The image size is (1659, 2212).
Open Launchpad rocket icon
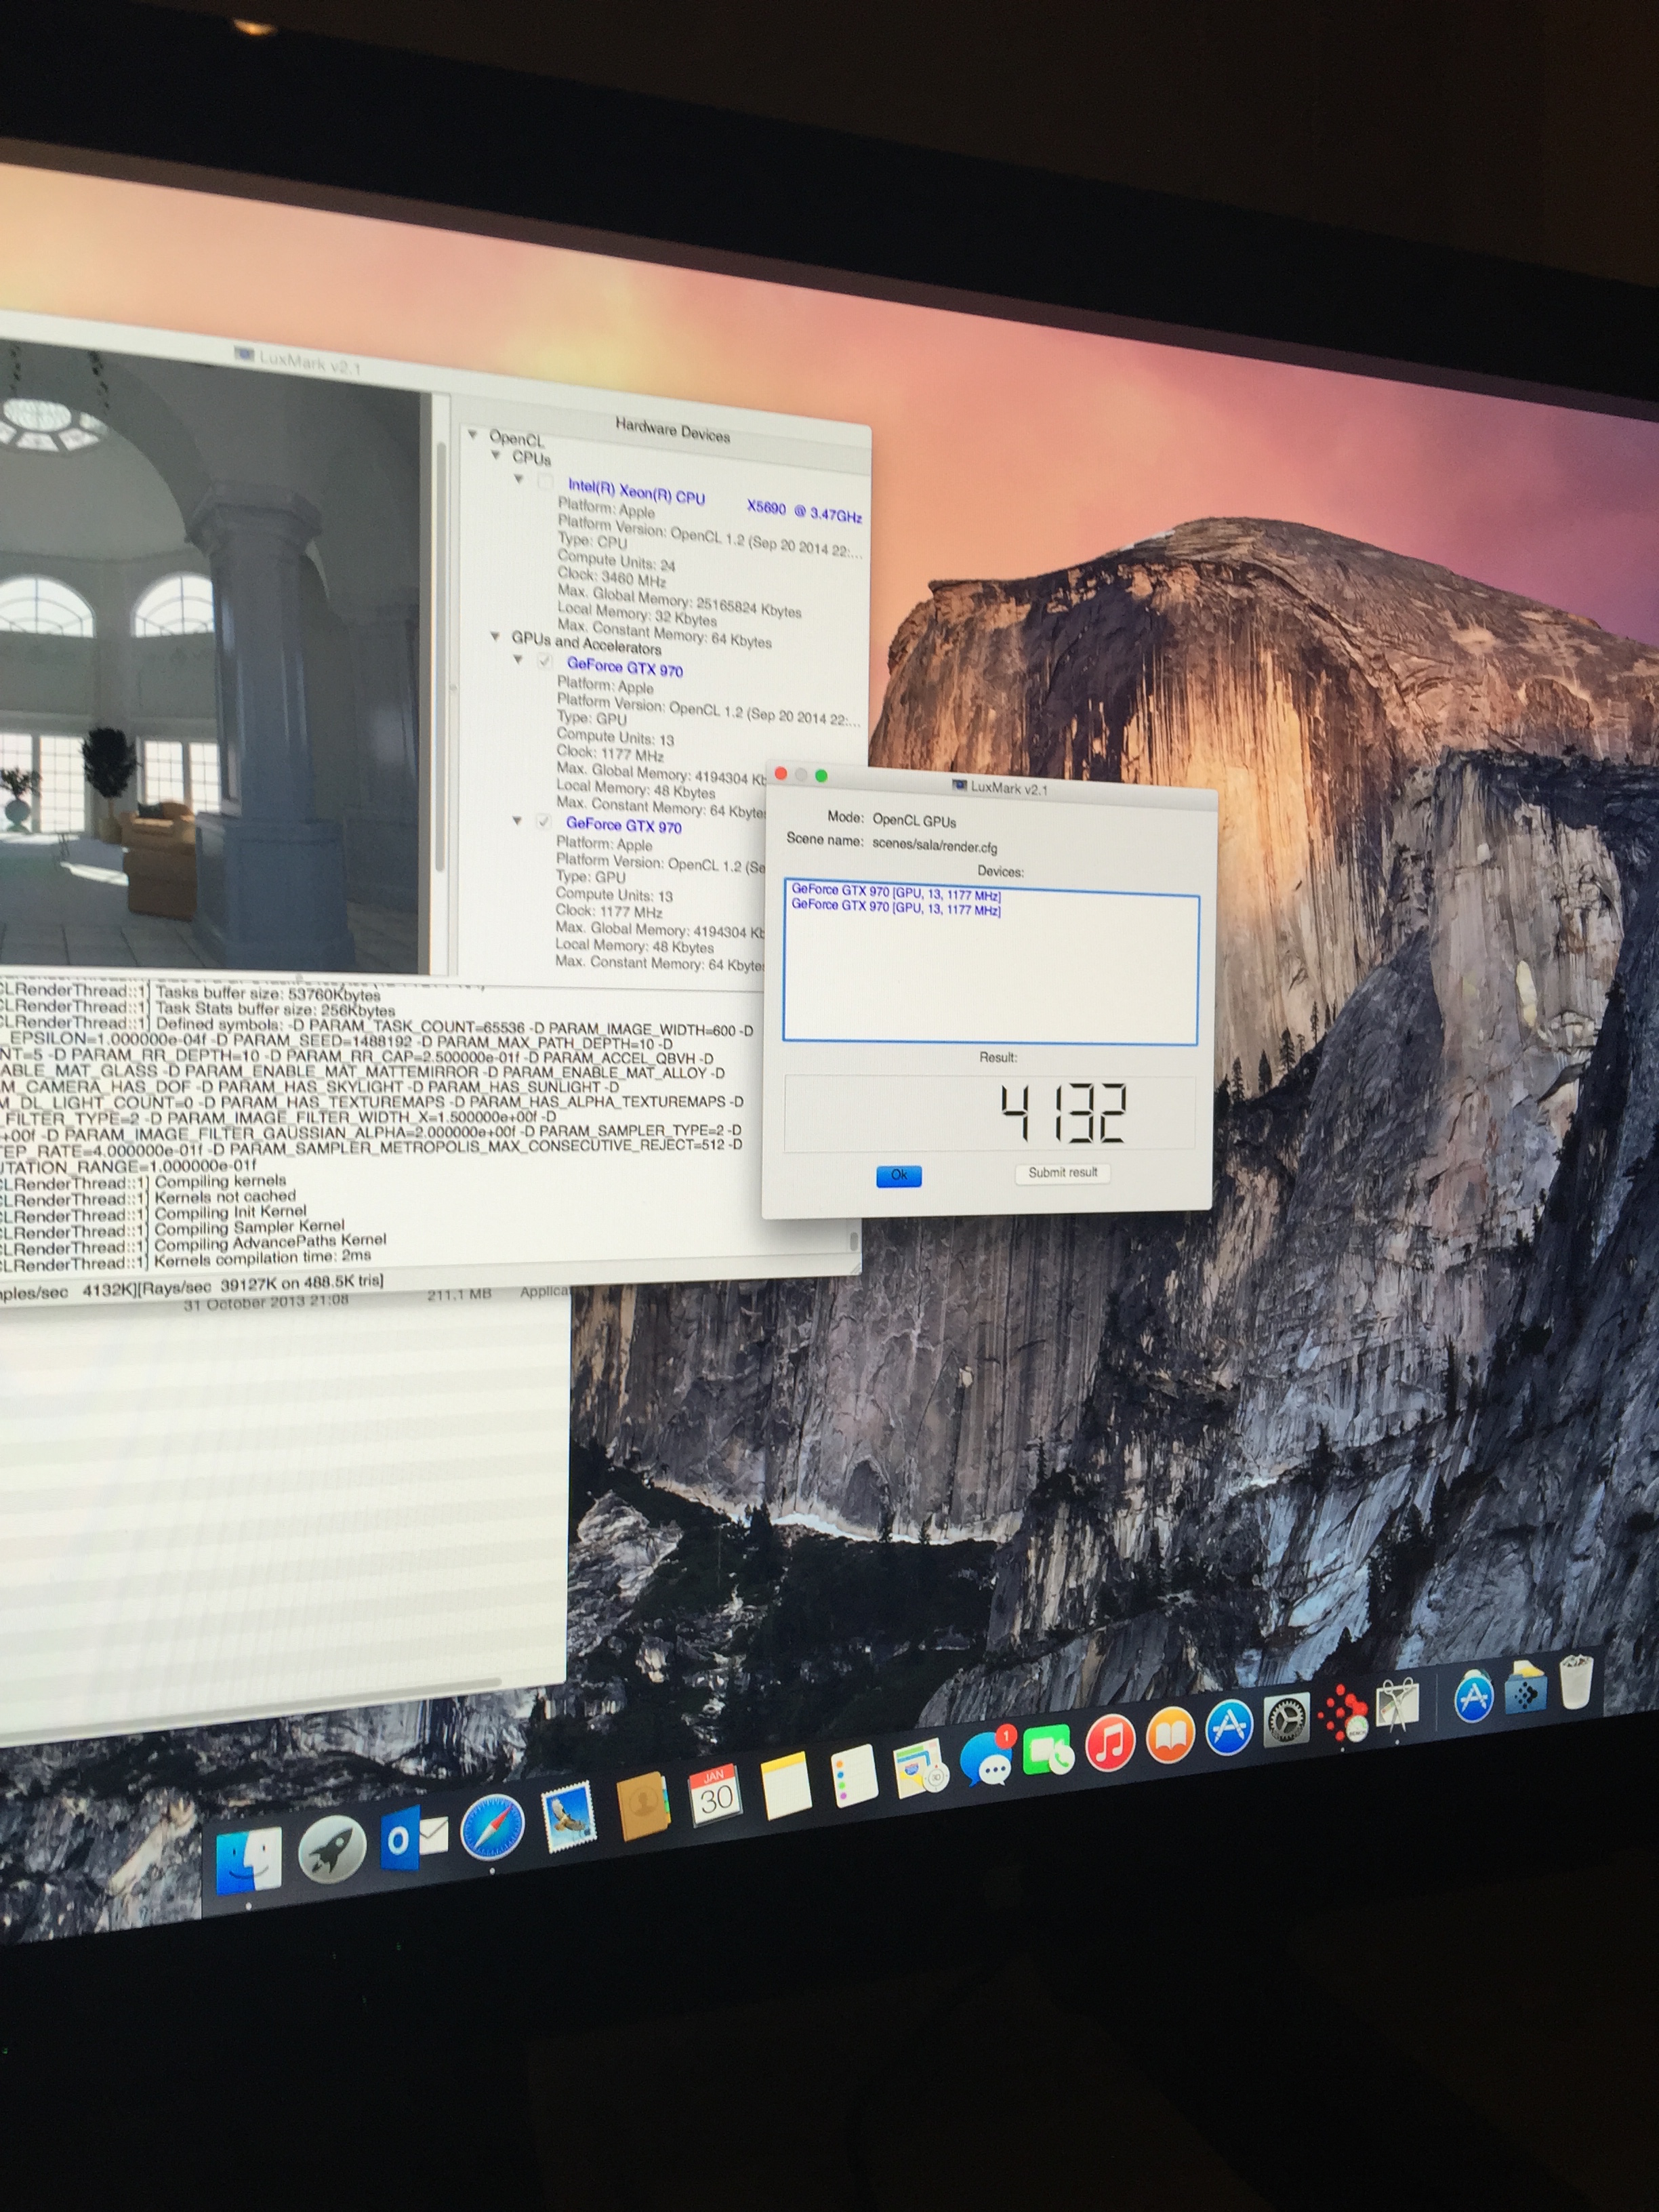coord(332,1849)
